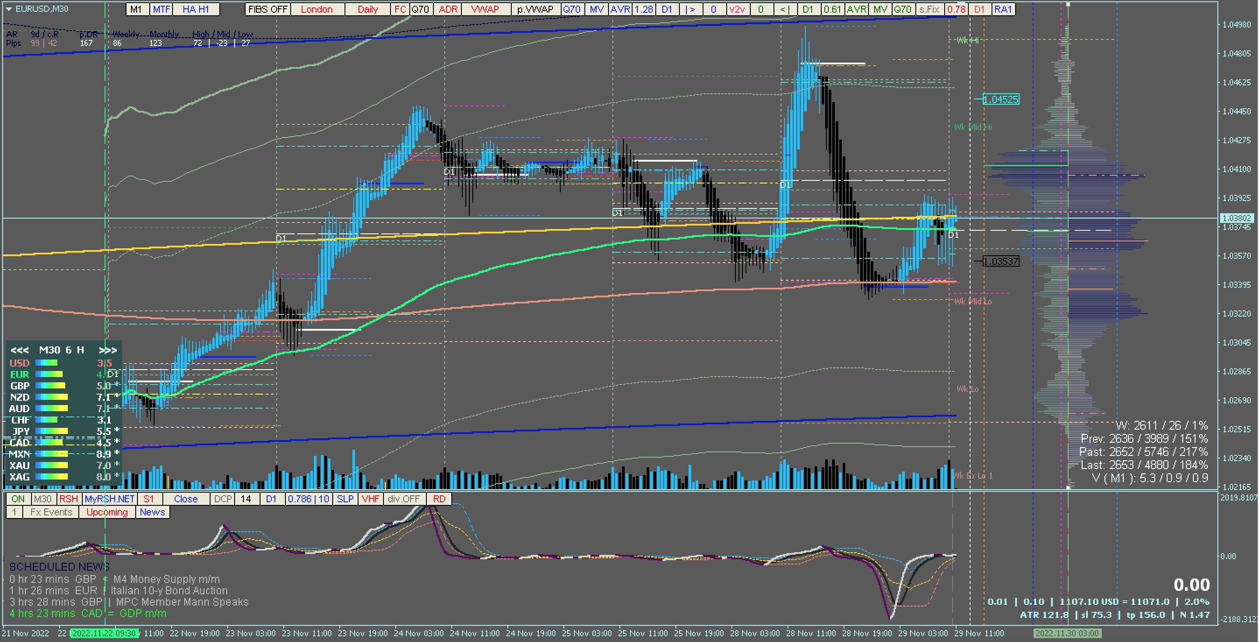The width and height of the screenshot is (1259, 642).
Task: Click the blue Close button
Action: point(186,499)
